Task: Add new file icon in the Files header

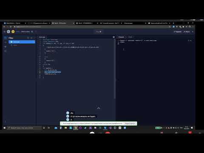Action: click(28, 38)
